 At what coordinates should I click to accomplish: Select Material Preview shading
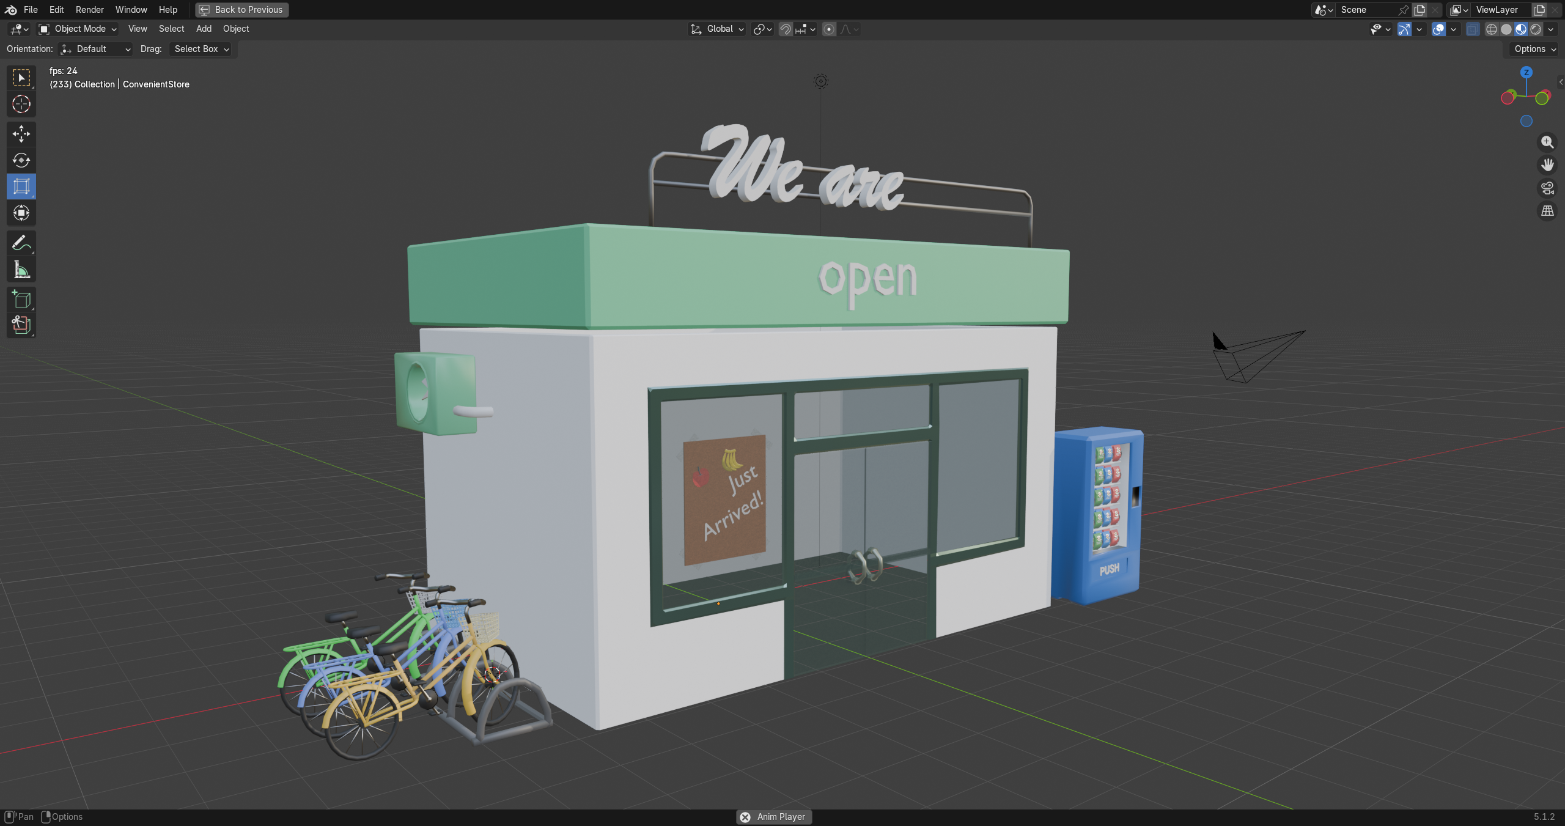[1521, 29]
